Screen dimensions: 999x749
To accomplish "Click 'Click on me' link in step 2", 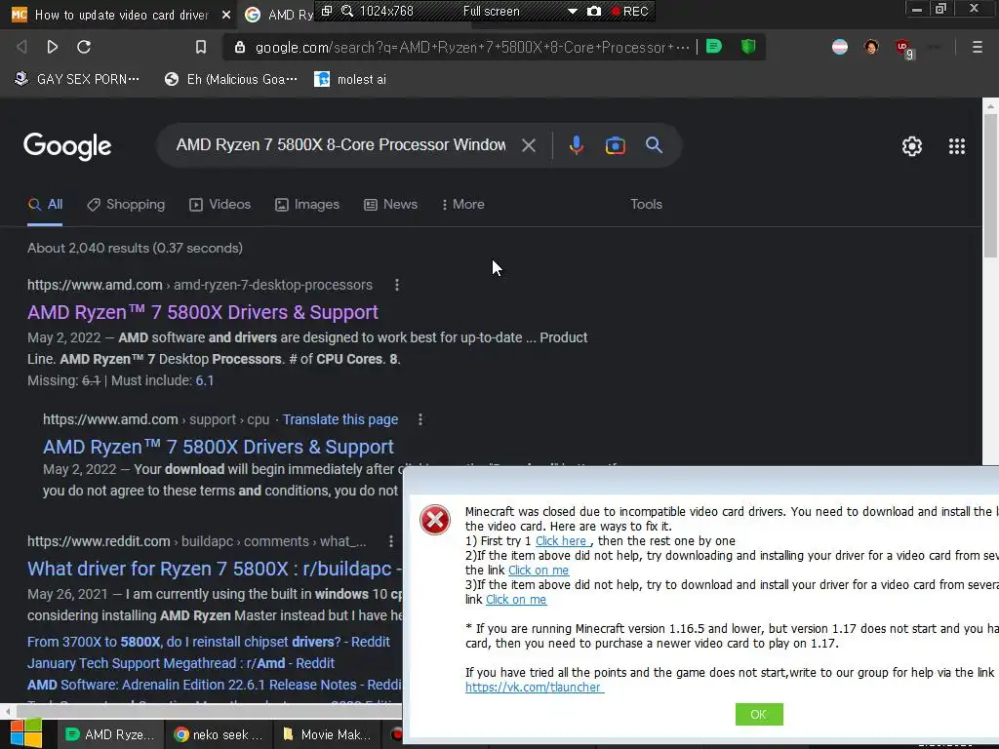I will click(x=539, y=570).
